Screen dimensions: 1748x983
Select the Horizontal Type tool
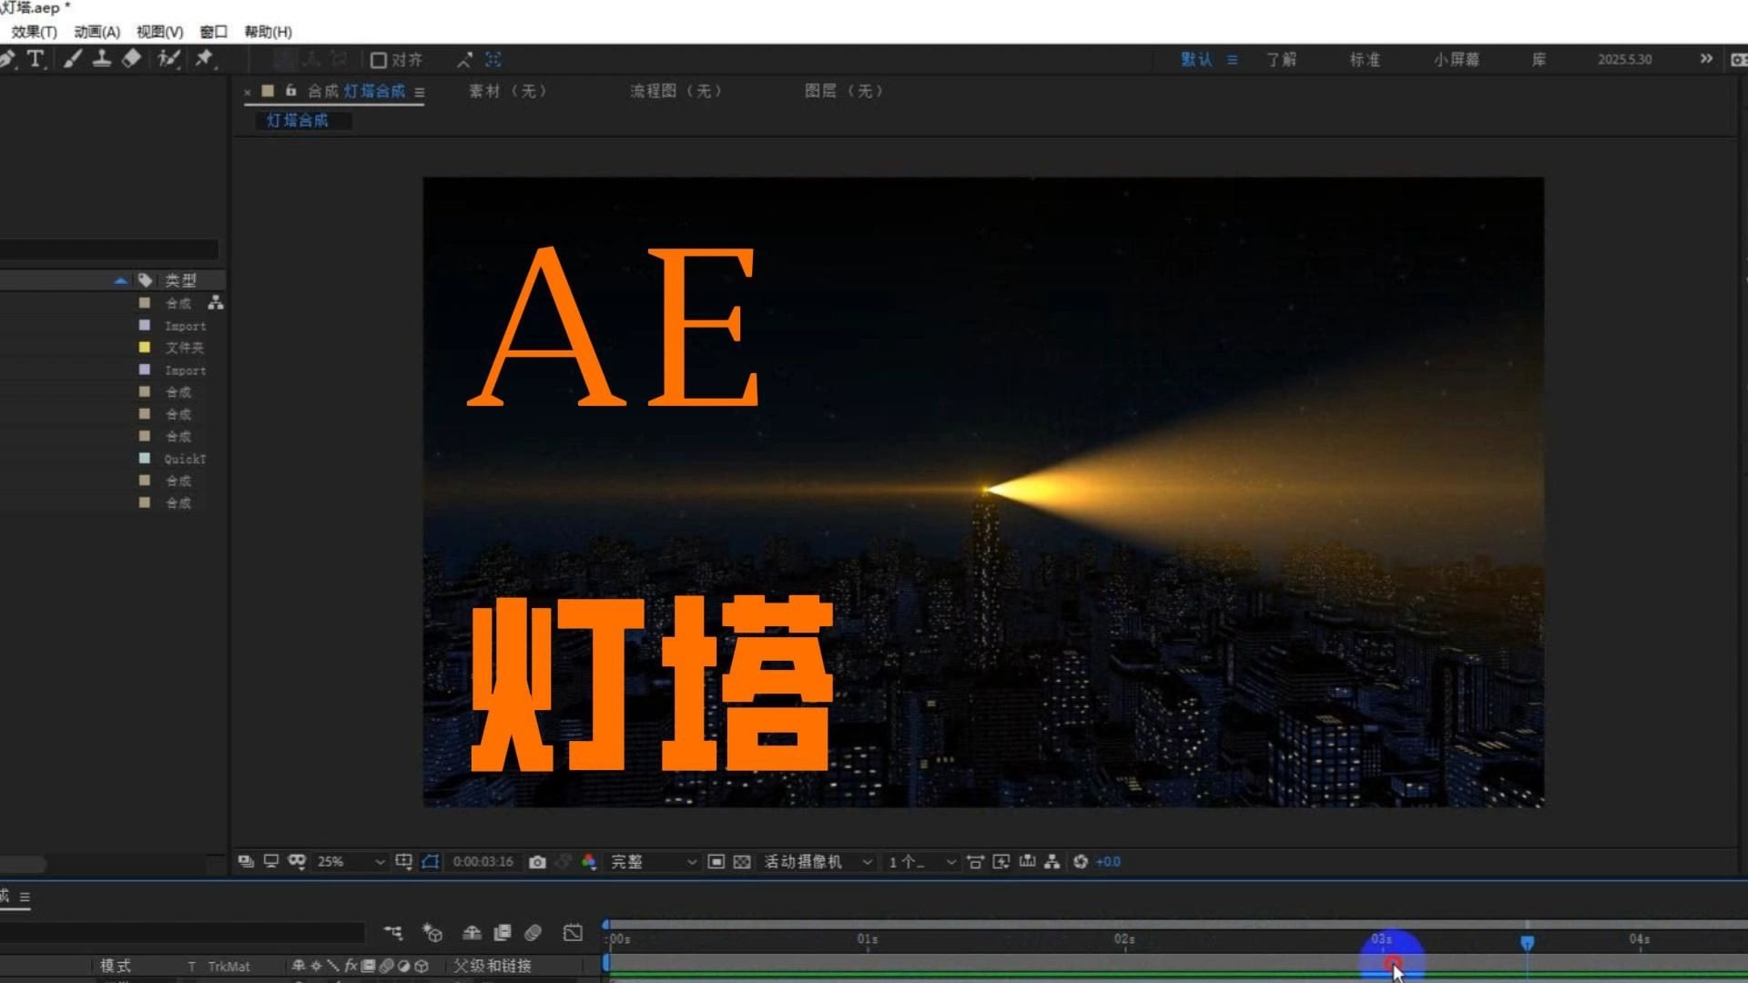36,59
